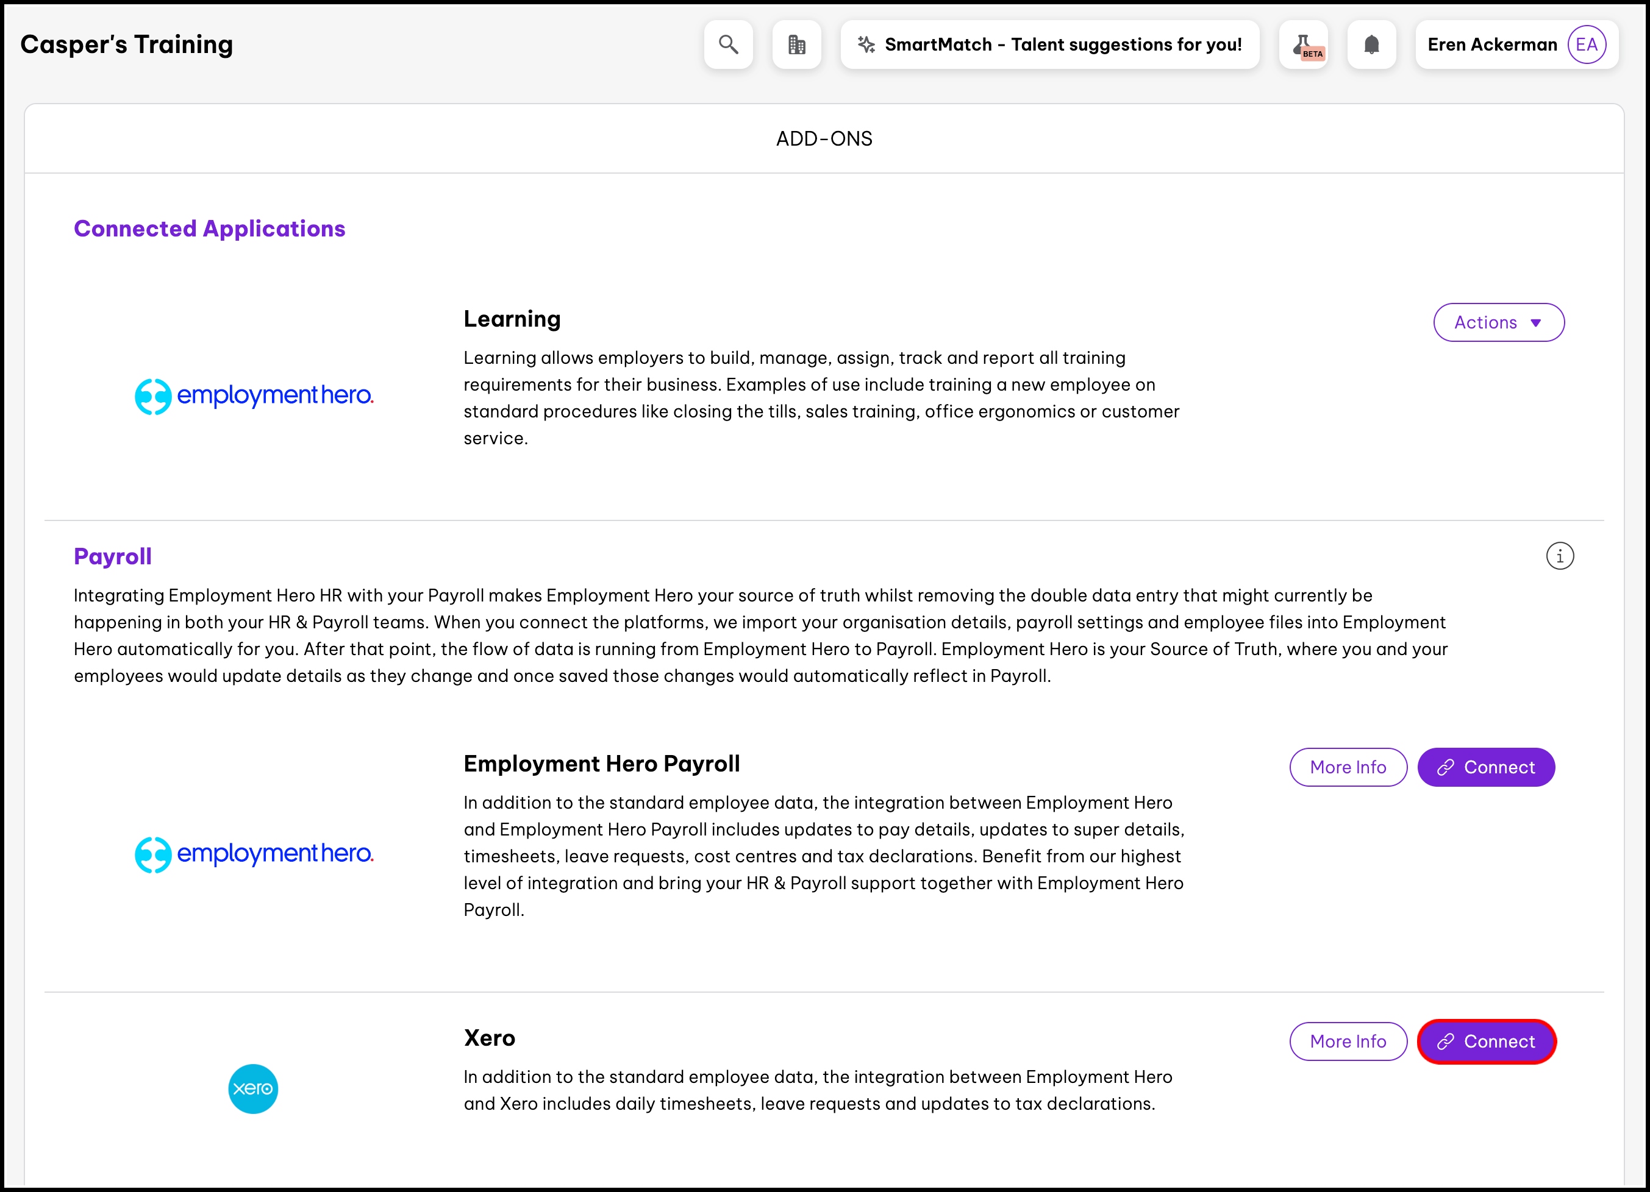This screenshot has width=1650, height=1192.
Task: Open the organisation building icon
Action: tap(796, 44)
